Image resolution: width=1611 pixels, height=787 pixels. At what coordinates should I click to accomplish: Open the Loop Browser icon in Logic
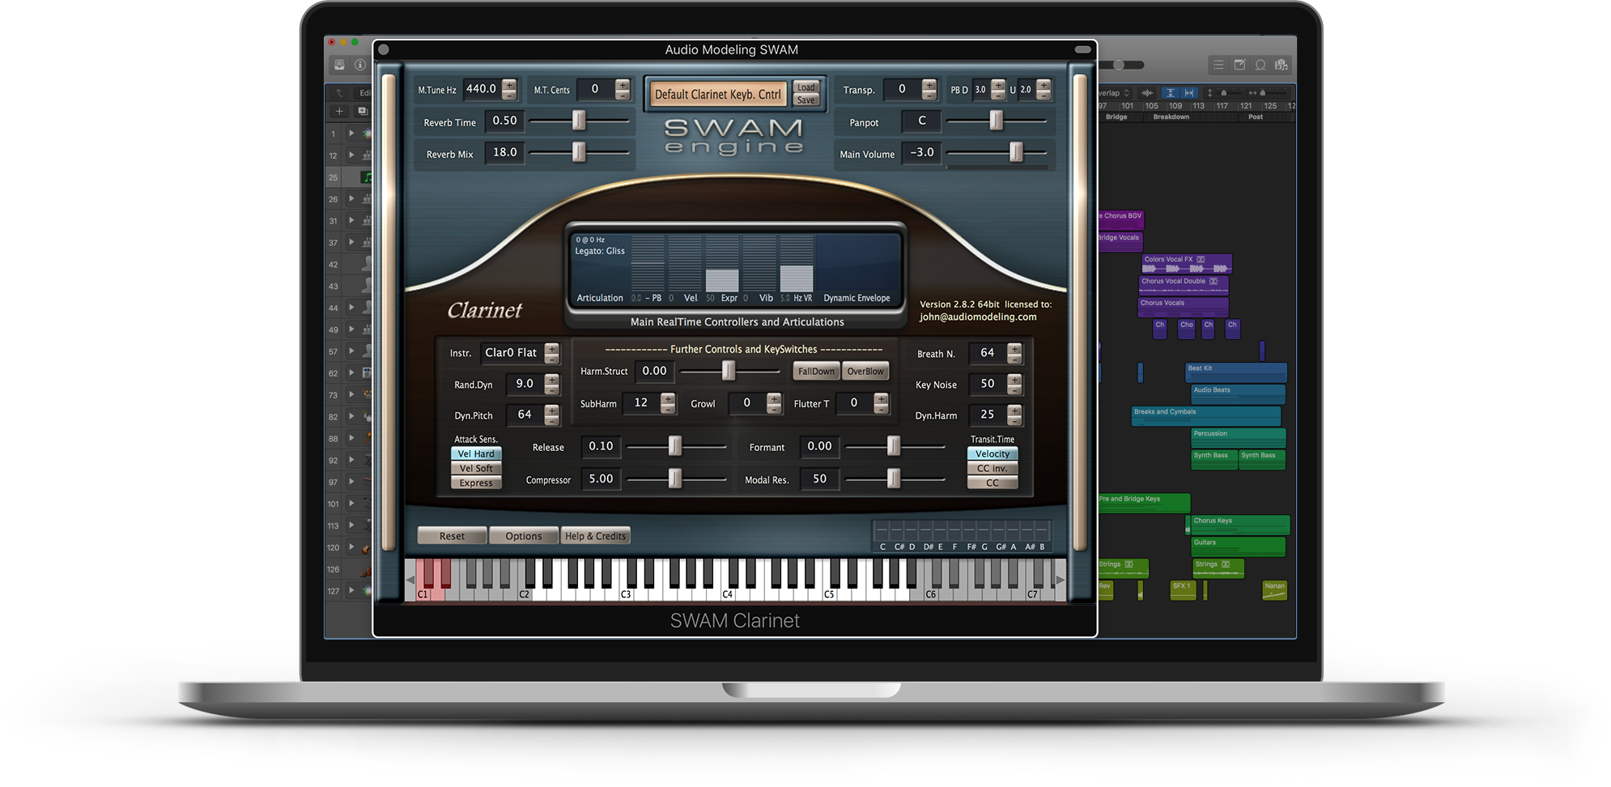[1260, 65]
